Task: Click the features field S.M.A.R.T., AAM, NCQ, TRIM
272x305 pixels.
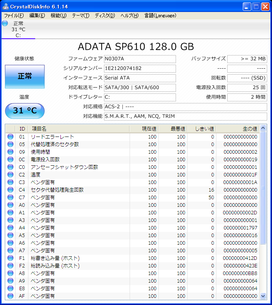Action: point(185,116)
